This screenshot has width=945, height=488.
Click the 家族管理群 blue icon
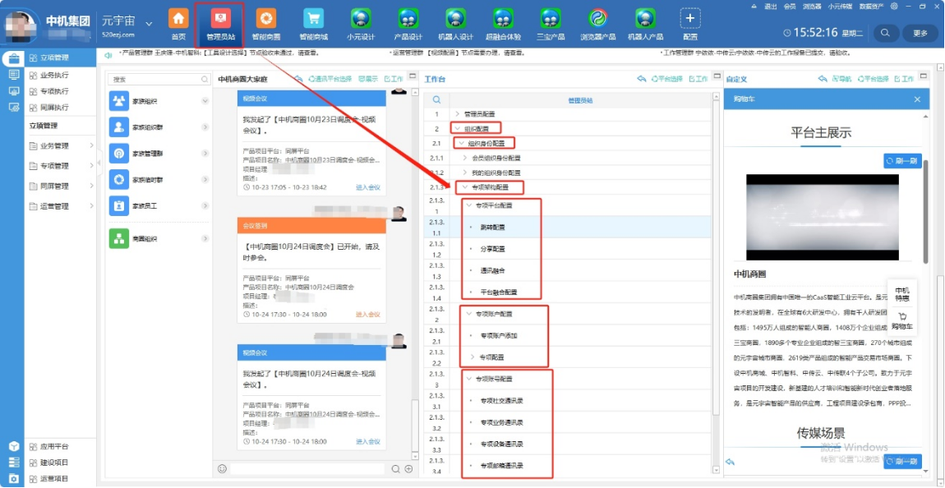pos(118,154)
